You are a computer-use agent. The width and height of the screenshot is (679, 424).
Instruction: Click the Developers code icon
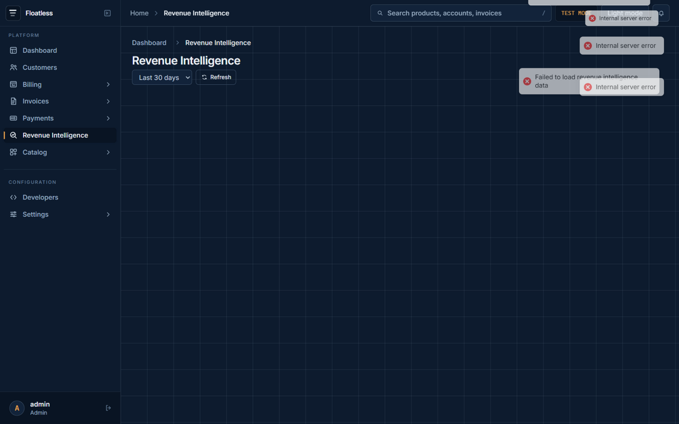[13, 197]
